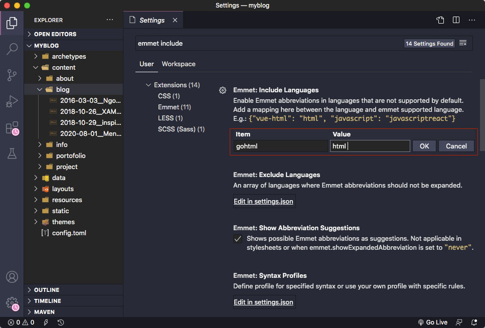This screenshot has height=328, width=485.
Task: Click OK to confirm gohtml mapping
Action: [x=424, y=146]
